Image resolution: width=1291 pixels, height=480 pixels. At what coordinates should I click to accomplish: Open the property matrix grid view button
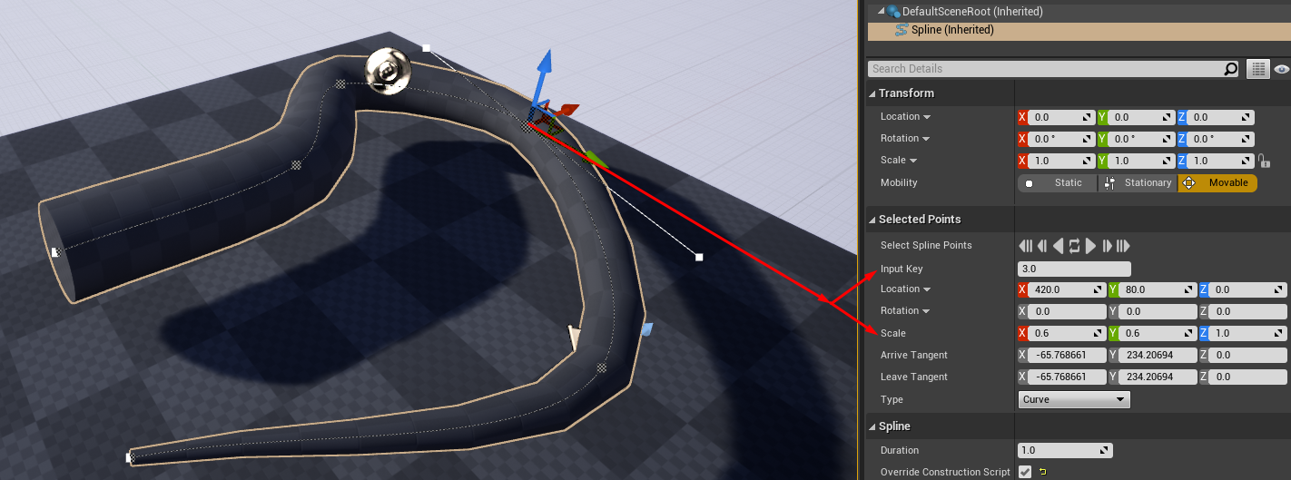point(1257,69)
